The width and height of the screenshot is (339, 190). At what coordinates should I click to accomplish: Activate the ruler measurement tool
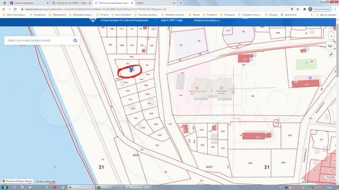pos(331,54)
